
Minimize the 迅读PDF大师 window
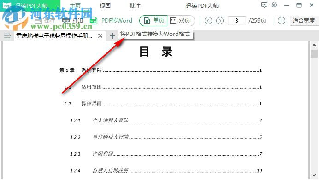pyautogui.click(x=287, y=5)
